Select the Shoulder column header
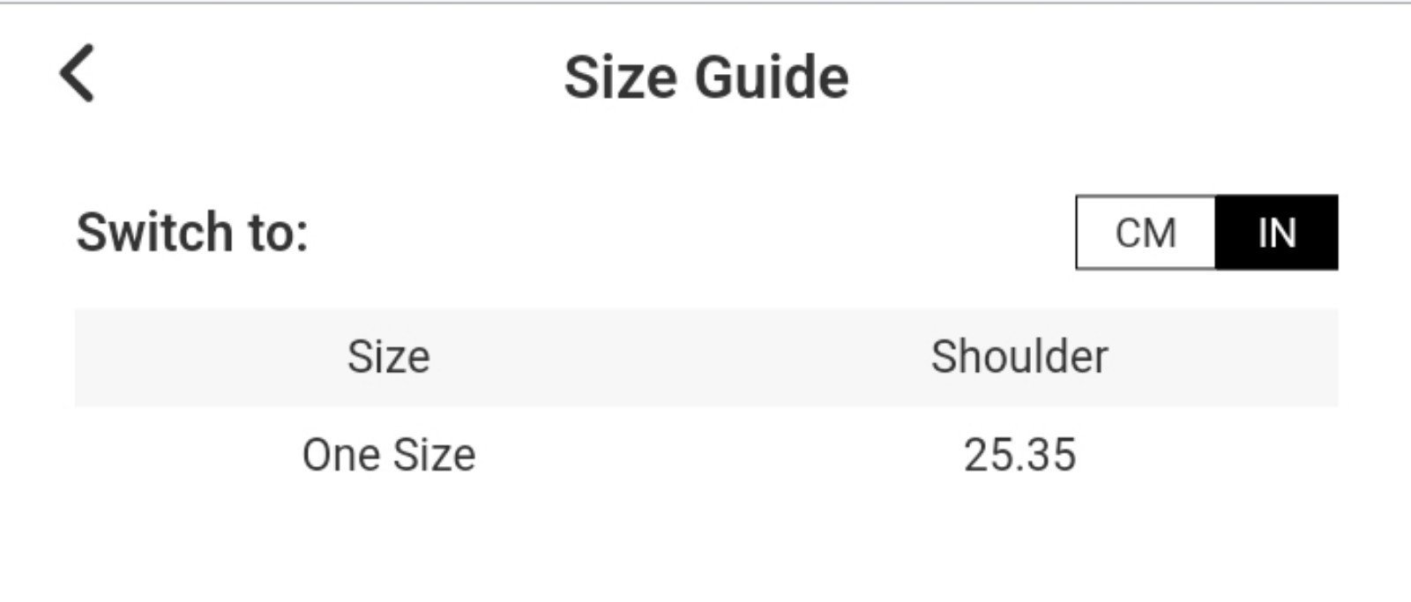The height and width of the screenshot is (602, 1411). (x=1019, y=357)
